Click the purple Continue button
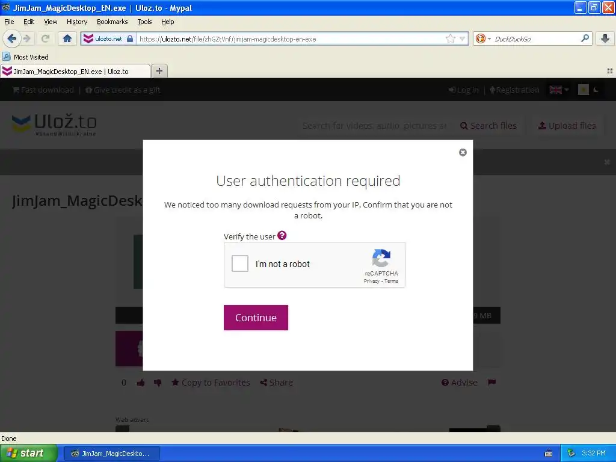 click(256, 318)
